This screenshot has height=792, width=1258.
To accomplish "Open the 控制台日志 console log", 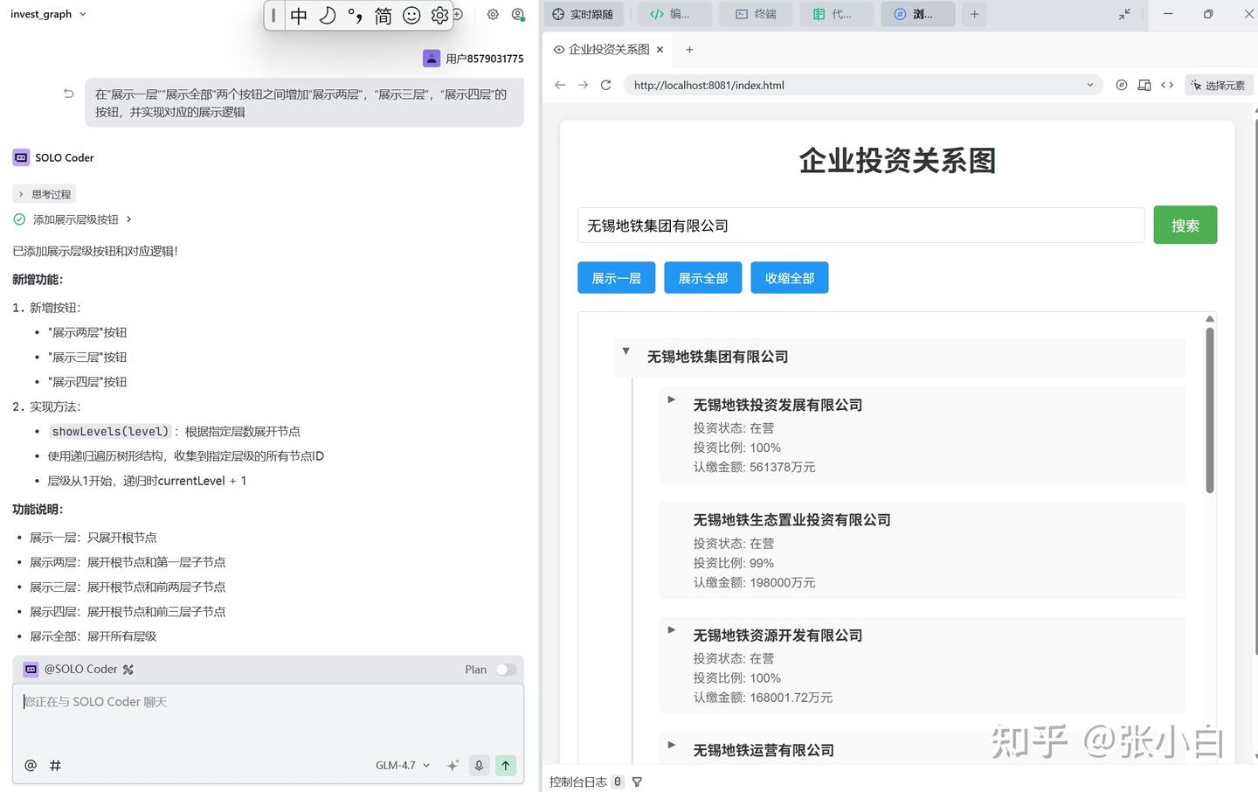I will click(x=577, y=782).
